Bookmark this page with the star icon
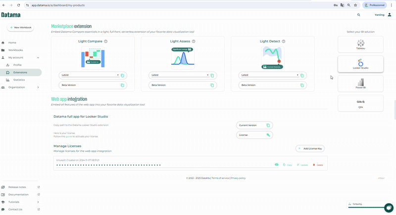Screen dimensions: 396x215 pyautogui.click(x=355, y=5)
